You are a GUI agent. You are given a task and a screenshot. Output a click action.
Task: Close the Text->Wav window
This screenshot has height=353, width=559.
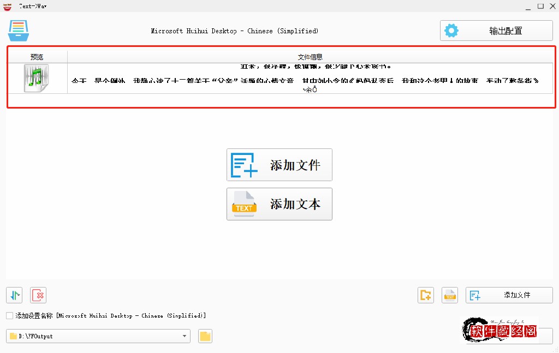(x=552, y=6)
